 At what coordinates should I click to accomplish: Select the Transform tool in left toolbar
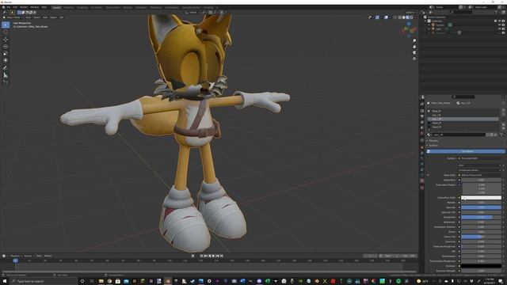6,60
